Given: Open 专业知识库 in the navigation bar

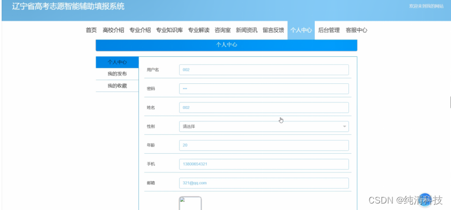Looking at the screenshot, I should coord(169,30).
